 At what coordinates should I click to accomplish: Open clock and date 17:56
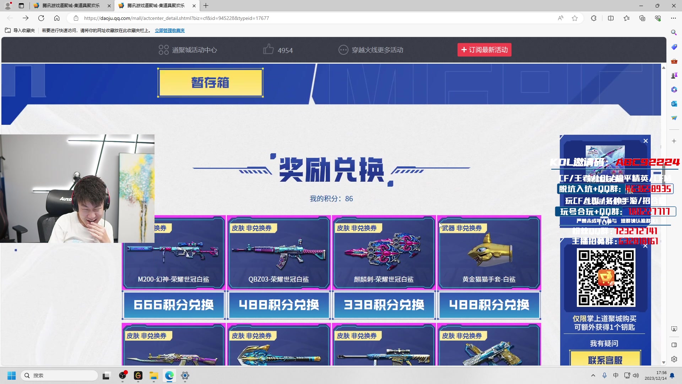coord(655,375)
